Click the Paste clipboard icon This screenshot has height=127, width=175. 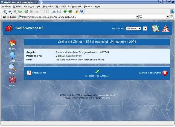coord(48,11)
